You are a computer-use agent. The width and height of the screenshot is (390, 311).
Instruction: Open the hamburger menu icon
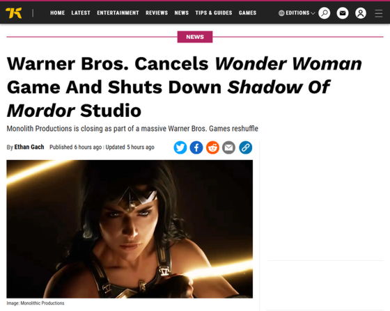379,13
